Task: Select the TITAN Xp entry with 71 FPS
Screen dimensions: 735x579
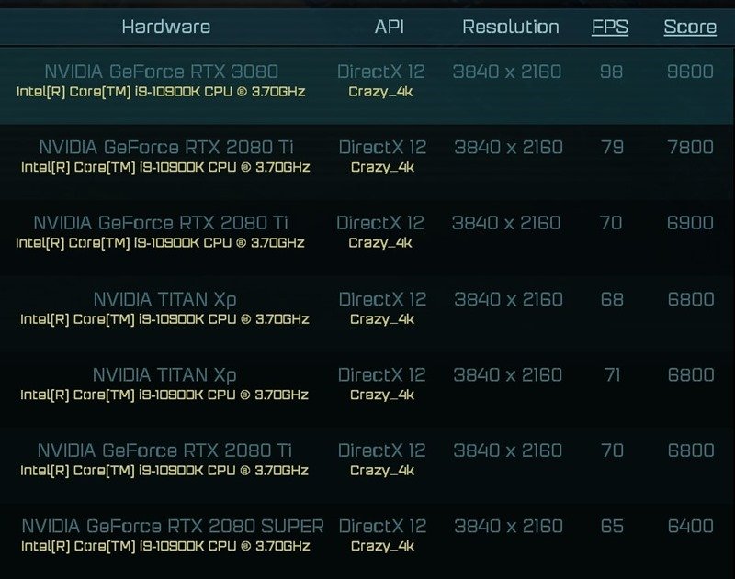Action: coord(164,375)
